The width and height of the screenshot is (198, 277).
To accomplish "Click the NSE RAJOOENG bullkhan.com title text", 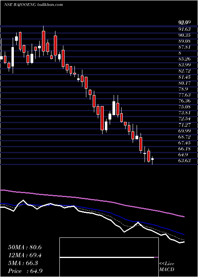I will tap(33, 5).
